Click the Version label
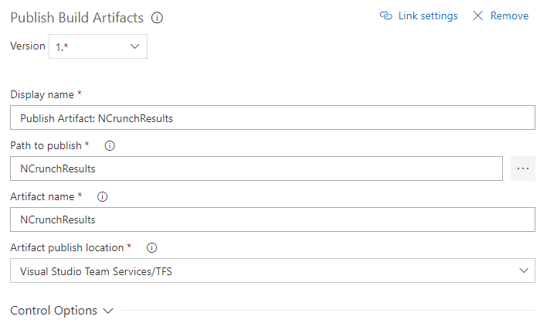The width and height of the screenshot is (547, 330). point(27,46)
